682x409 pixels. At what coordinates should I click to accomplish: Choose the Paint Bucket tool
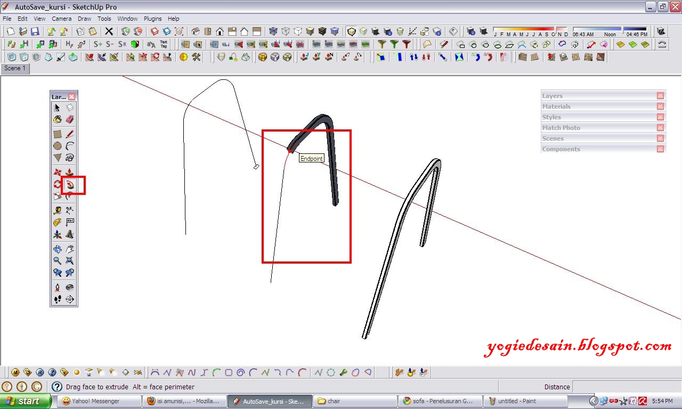[57, 119]
